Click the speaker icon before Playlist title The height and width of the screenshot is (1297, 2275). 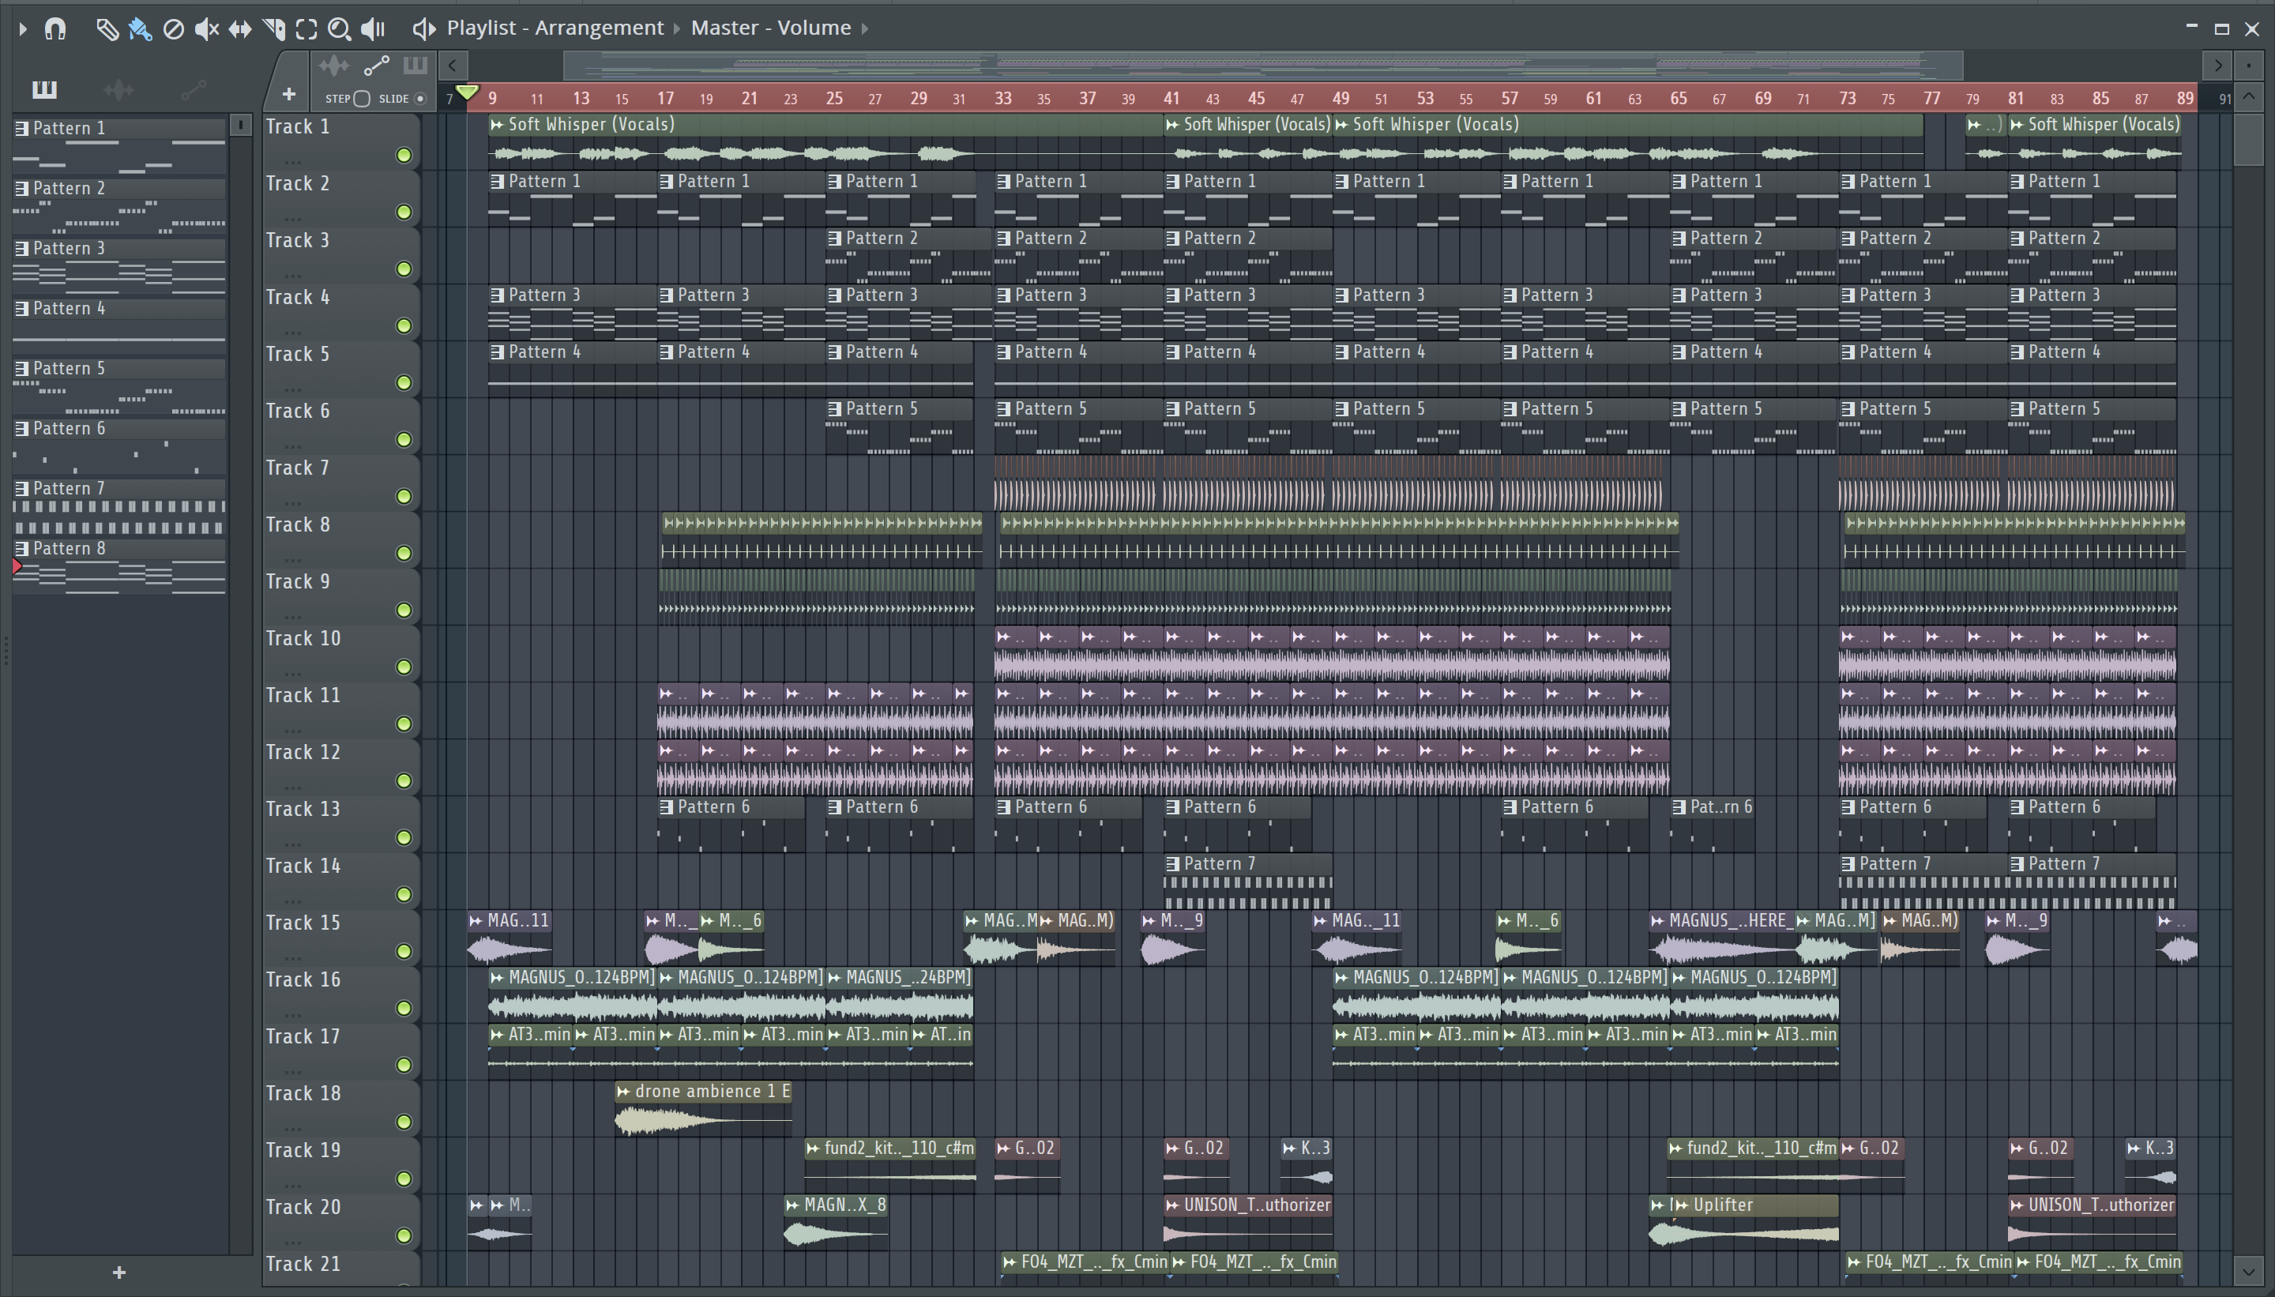[424, 28]
